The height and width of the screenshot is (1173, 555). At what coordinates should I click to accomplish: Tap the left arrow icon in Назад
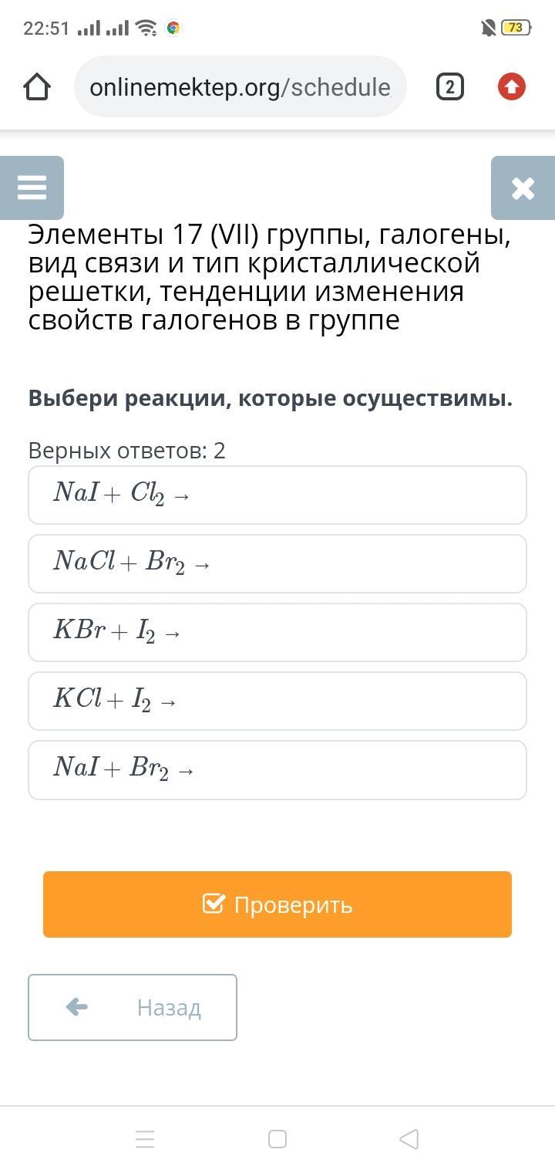point(77,1006)
